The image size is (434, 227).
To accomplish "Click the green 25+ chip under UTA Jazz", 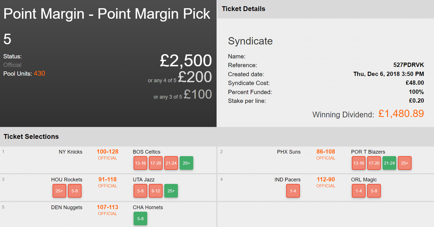I will (171, 191).
